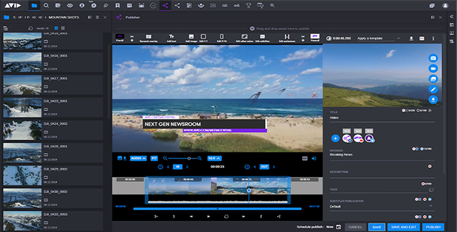Click the OUT mark button
The width and height of the screenshot is (457, 232).
coord(264,167)
